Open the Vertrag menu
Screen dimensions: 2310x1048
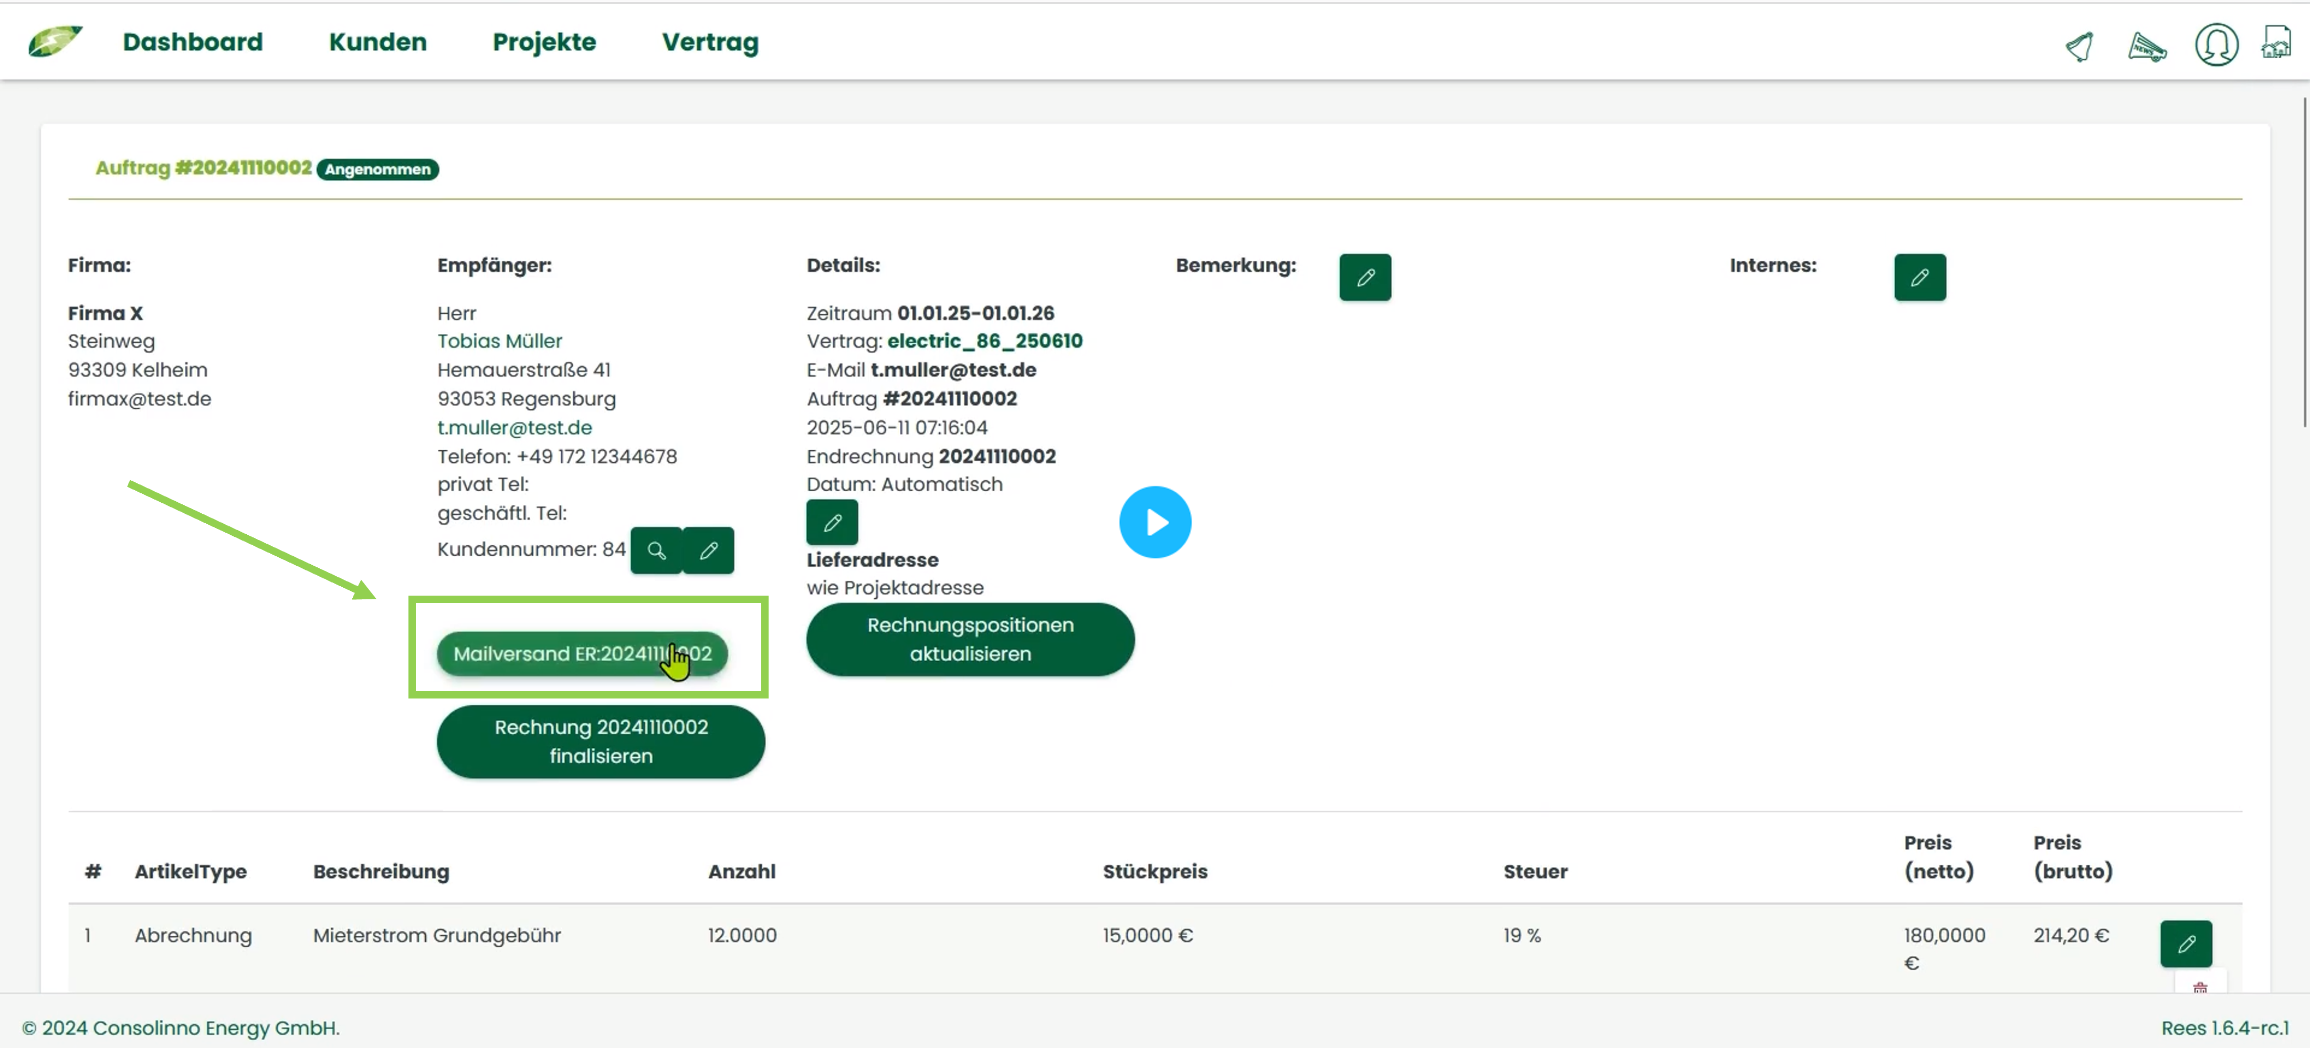click(710, 42)
